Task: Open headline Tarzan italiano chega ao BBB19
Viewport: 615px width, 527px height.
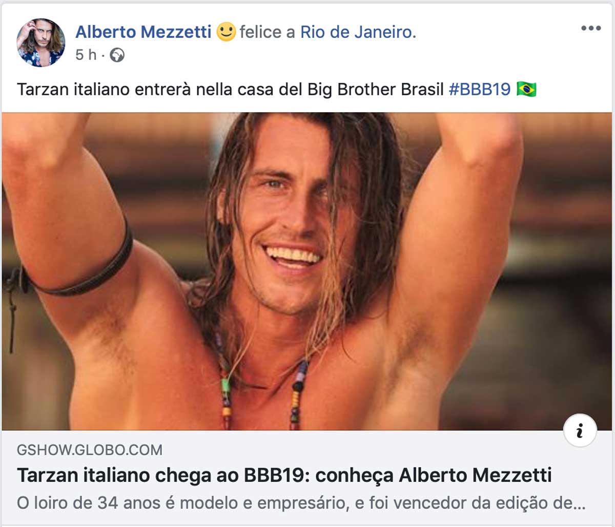Action: pyautogui.click(x=284, y=475)
